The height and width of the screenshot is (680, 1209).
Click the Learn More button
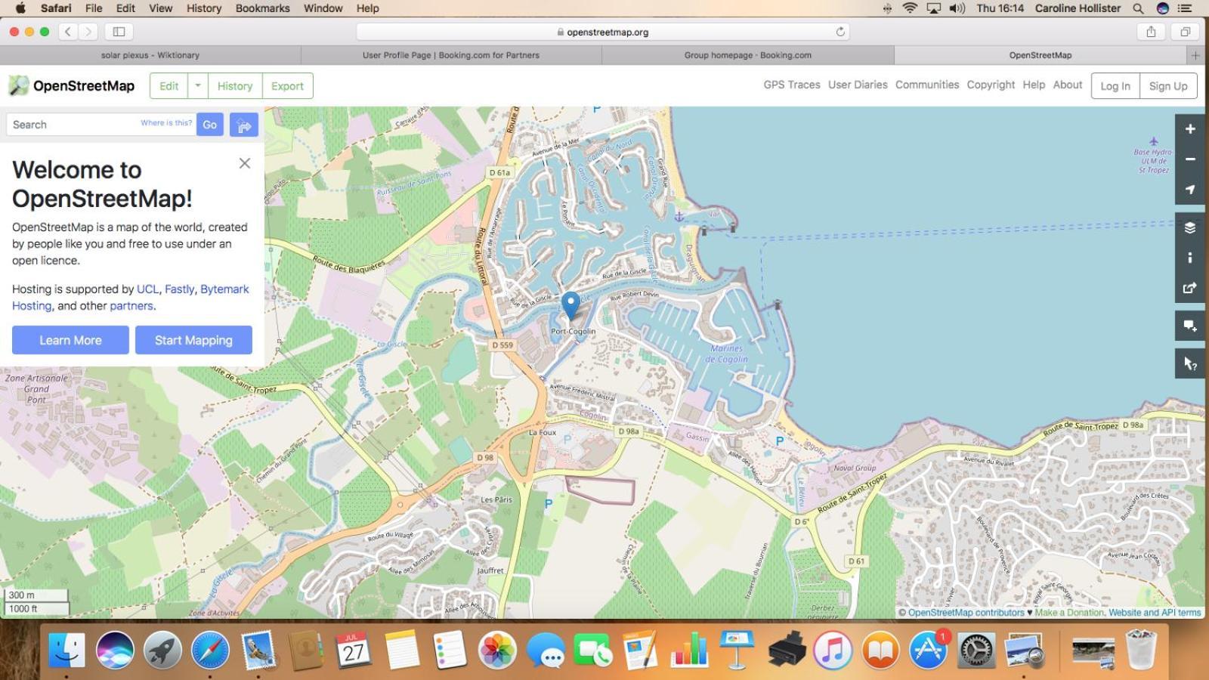(x=70, y=340)
